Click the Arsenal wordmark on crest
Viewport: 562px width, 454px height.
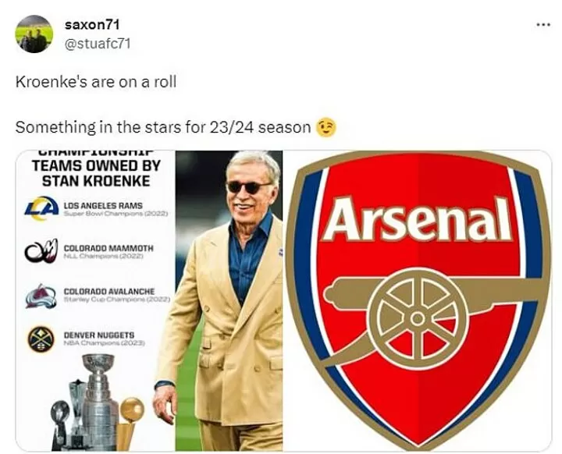pos(418,219)
